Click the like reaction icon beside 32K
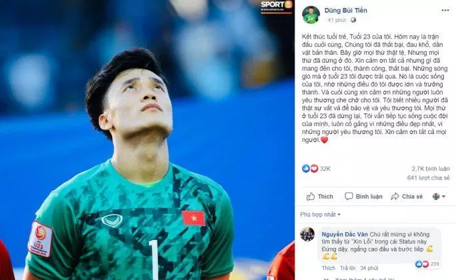The image size is (456, 280). [x=305, y=169]
